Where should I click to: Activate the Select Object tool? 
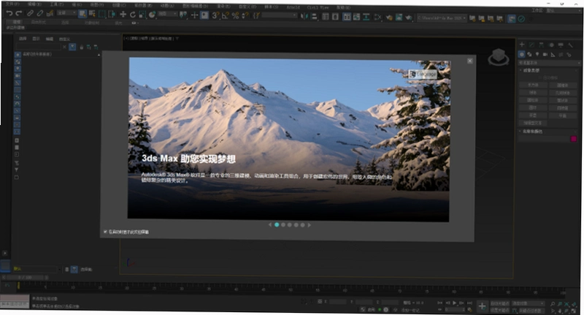point(82,15)
